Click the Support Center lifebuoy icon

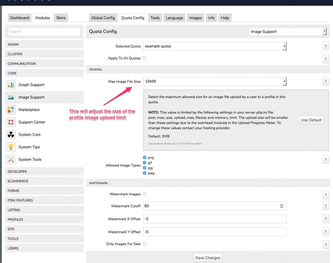click(11, 122)
